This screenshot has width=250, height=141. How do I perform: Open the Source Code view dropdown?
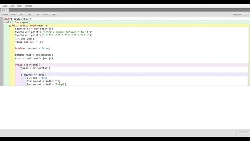pos(240,14)
